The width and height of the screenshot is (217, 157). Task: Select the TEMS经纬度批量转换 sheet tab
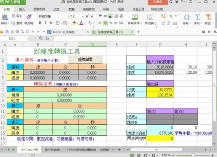point(81,150)
